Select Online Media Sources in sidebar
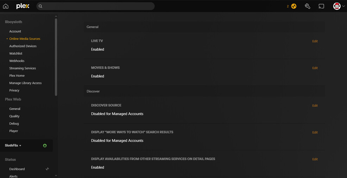 25,39
